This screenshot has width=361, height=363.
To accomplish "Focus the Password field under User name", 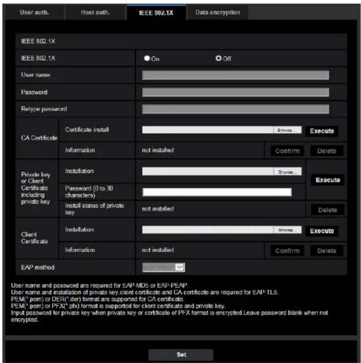I will [x=235, y=92].
